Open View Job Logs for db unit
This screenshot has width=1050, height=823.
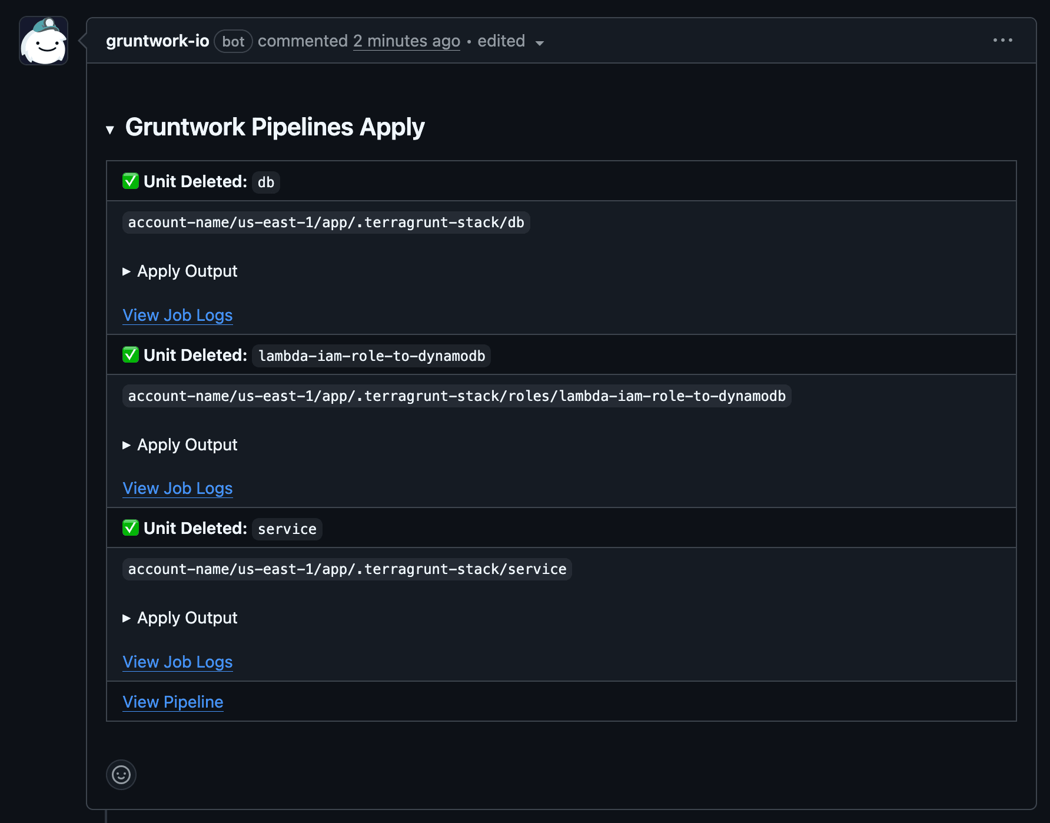(x=178, y=315)
